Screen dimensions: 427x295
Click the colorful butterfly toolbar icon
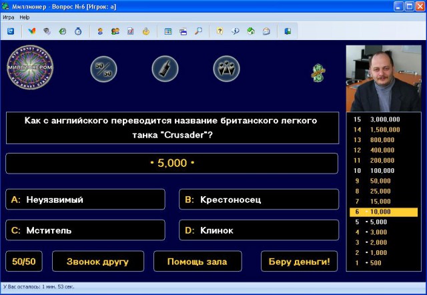coord(32,31)
